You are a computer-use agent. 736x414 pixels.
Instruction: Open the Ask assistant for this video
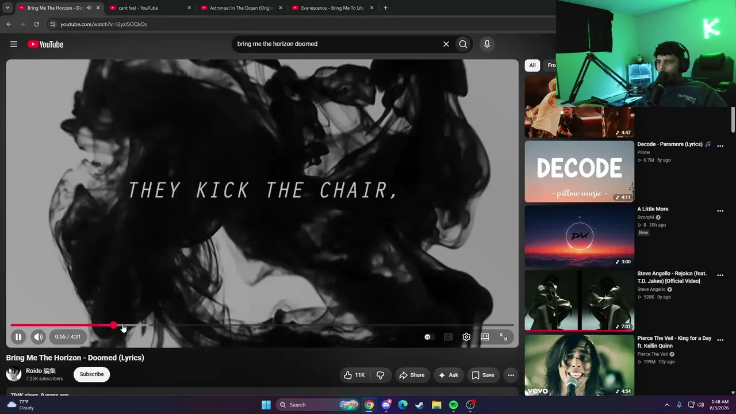coord(448,375)
